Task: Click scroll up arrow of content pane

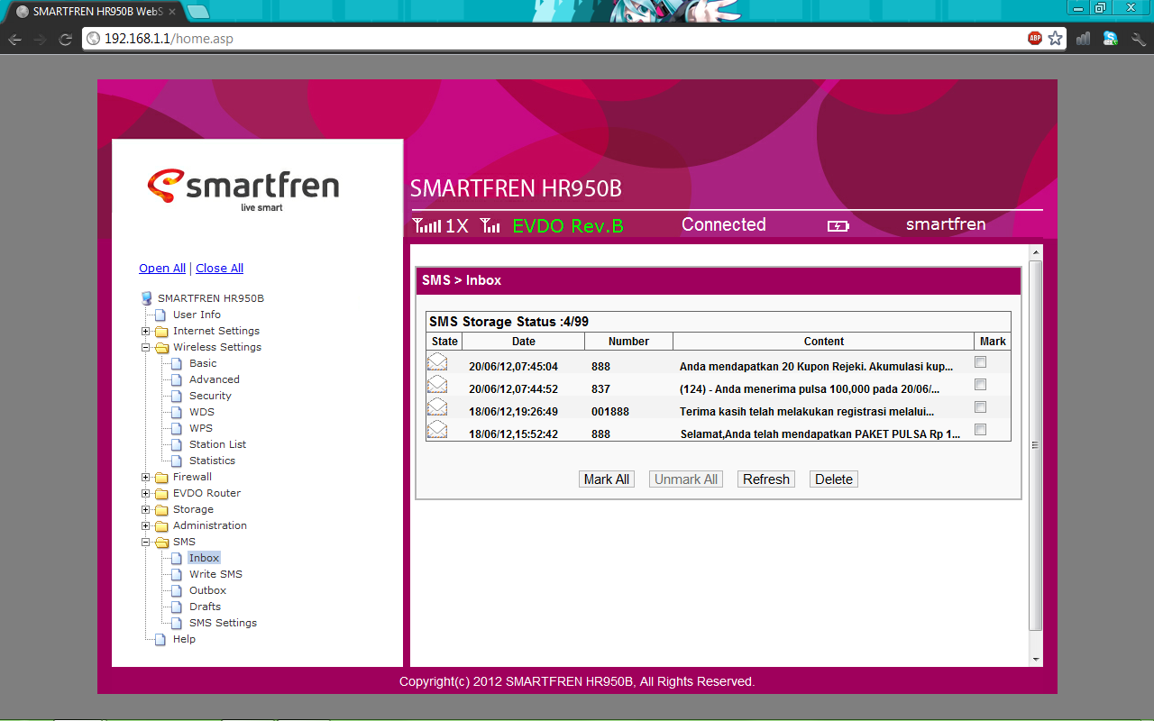Action: pyautogui.click(x=1036, y=252)
